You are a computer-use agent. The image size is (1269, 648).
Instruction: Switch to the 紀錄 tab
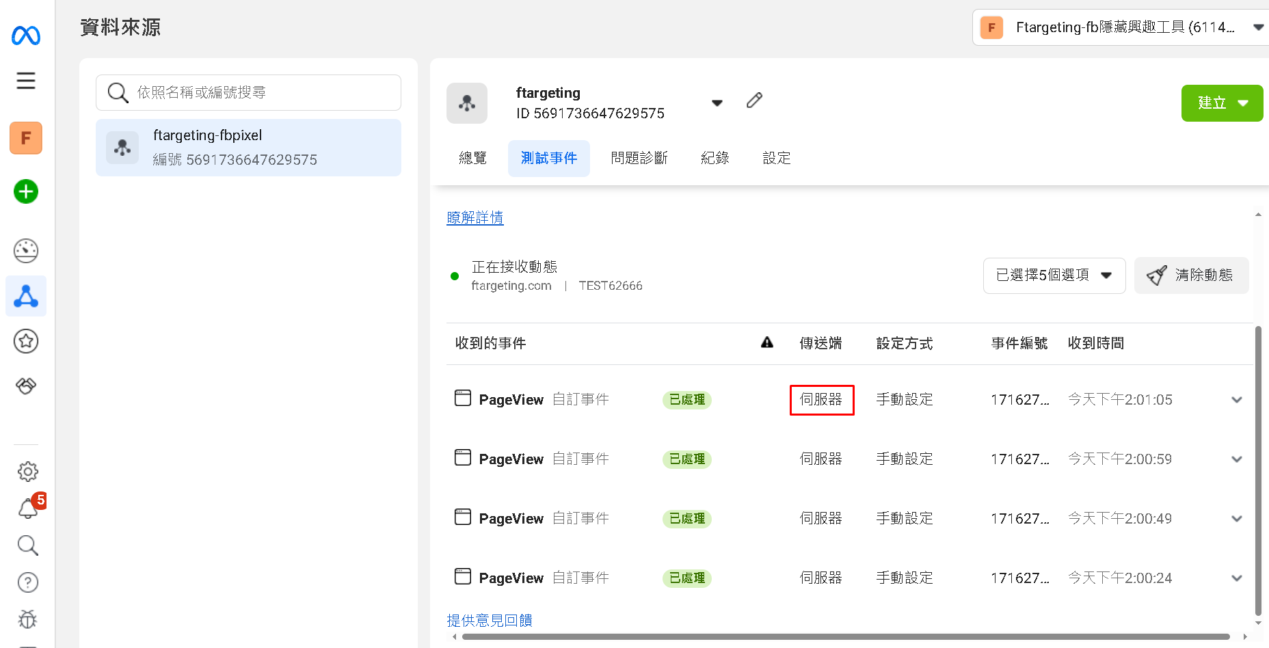pos(715,159)
